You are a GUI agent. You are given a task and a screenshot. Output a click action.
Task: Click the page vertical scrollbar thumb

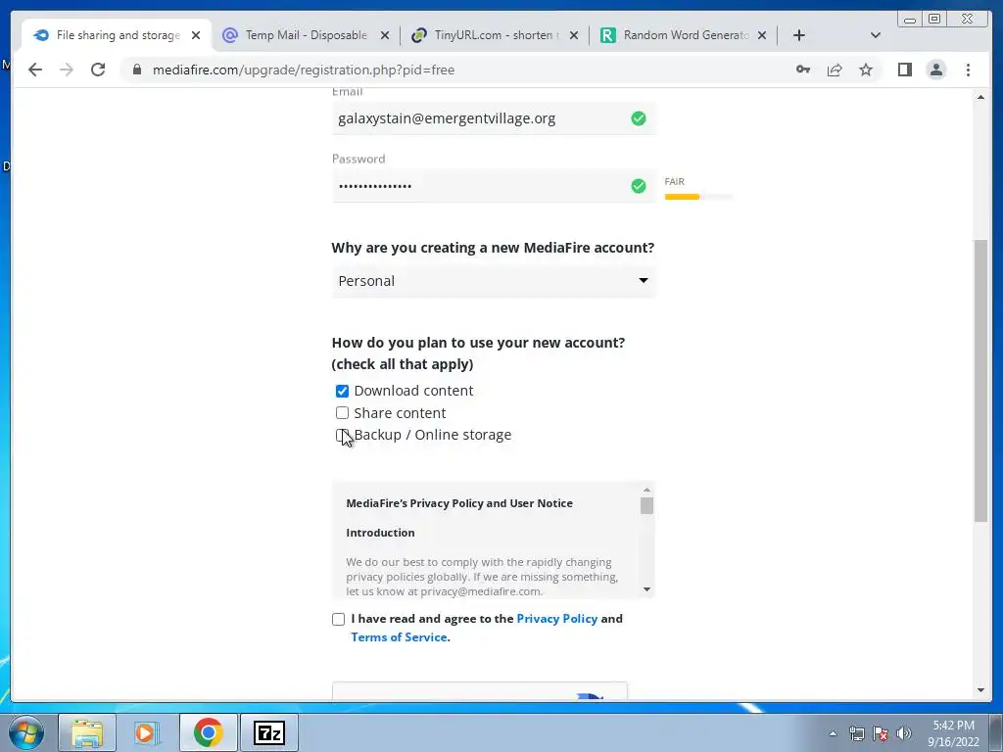[980, 381]
